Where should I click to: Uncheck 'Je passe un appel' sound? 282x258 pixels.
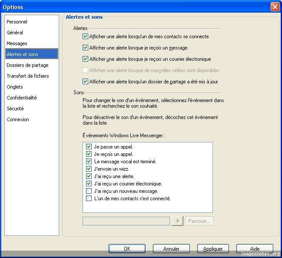tap(89, 147)
